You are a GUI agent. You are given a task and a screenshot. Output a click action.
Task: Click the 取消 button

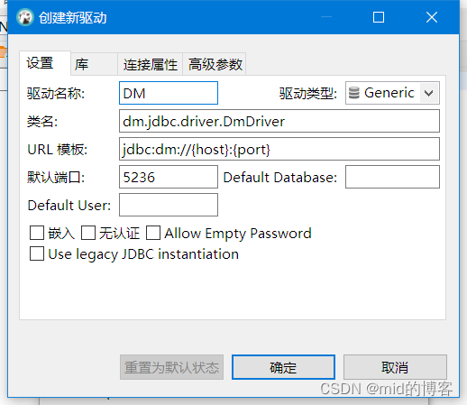coord(395,367)
